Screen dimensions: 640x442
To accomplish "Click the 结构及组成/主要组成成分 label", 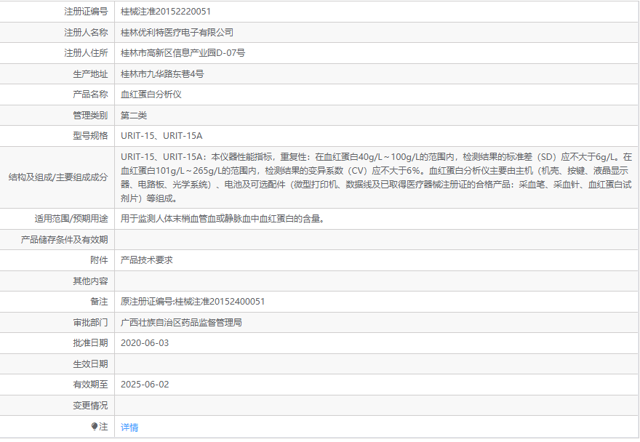I will pos(58,177).
